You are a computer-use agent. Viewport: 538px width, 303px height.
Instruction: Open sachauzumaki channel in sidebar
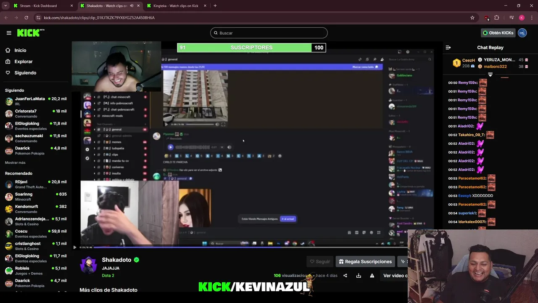pyautogui.click(x=36, y=138)
